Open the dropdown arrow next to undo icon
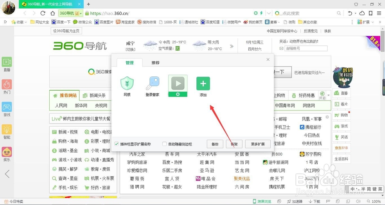 click(x=355, y=13)
